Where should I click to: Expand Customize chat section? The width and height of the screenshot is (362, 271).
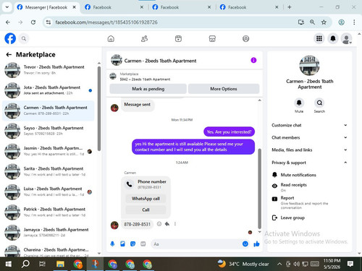(309, 125)
